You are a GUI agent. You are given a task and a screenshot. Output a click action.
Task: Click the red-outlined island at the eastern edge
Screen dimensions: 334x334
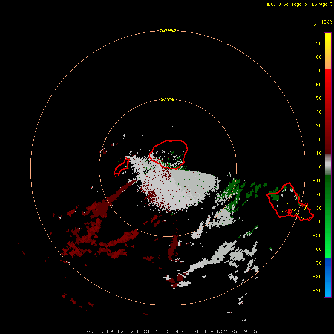tap(290, 202)
